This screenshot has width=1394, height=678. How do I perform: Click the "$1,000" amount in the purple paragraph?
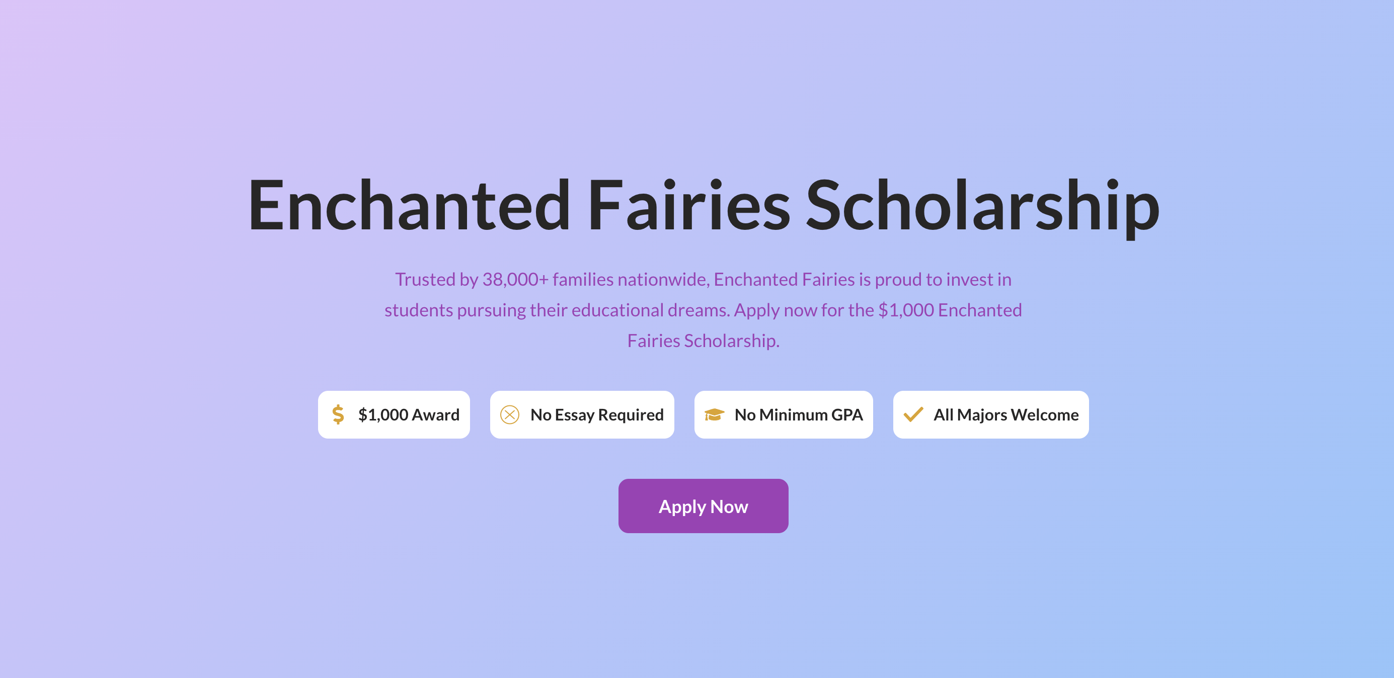coord(906,310)
